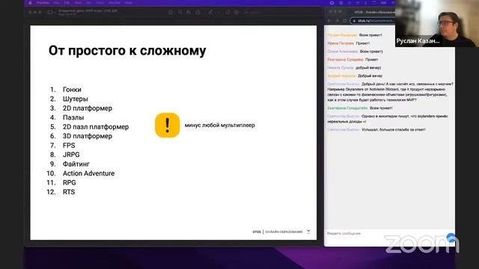This screenshot has height=269, width=479.
Task: Open the Apple menu
Action: tap(30, 3)
